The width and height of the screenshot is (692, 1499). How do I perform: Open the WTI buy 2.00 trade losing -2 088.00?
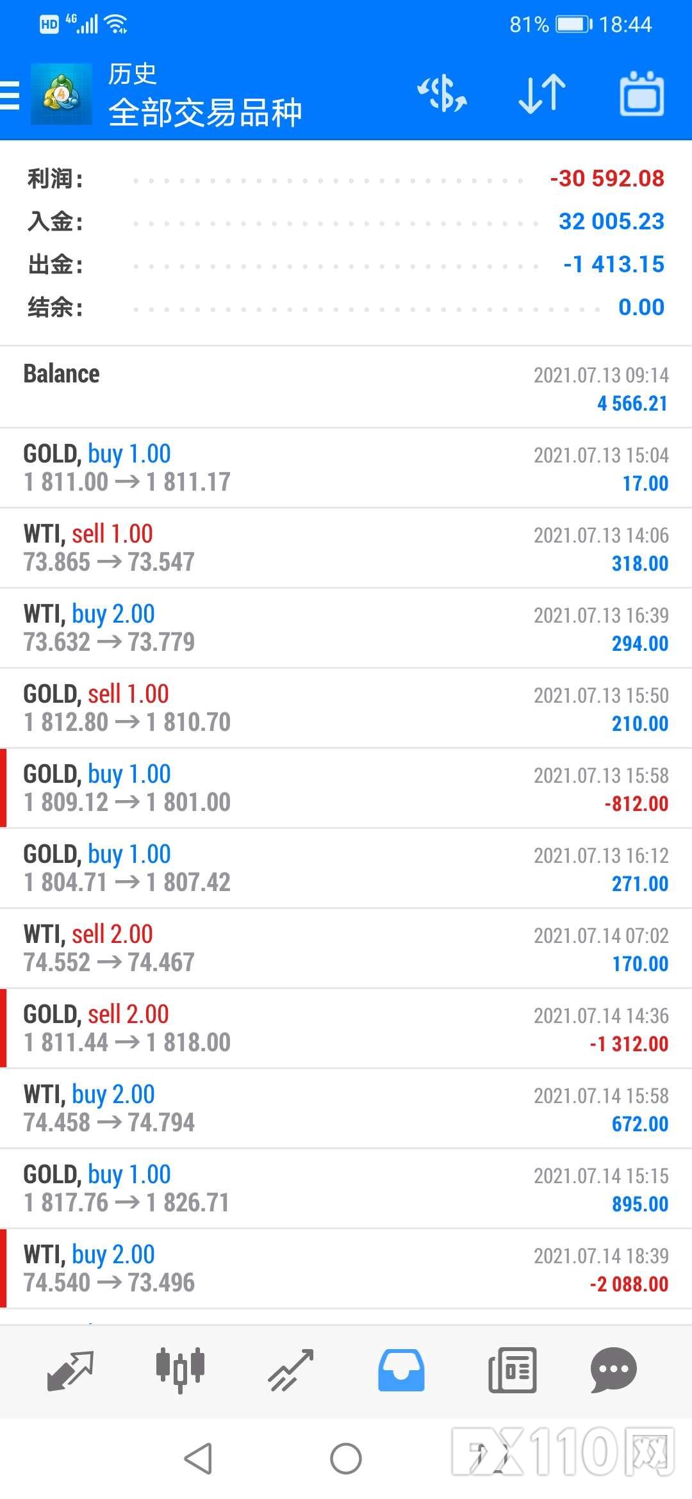[346, 1268]
